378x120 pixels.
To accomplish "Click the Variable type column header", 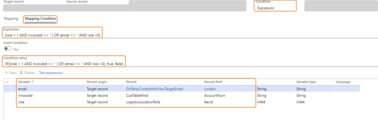I will tap(306, 82).
